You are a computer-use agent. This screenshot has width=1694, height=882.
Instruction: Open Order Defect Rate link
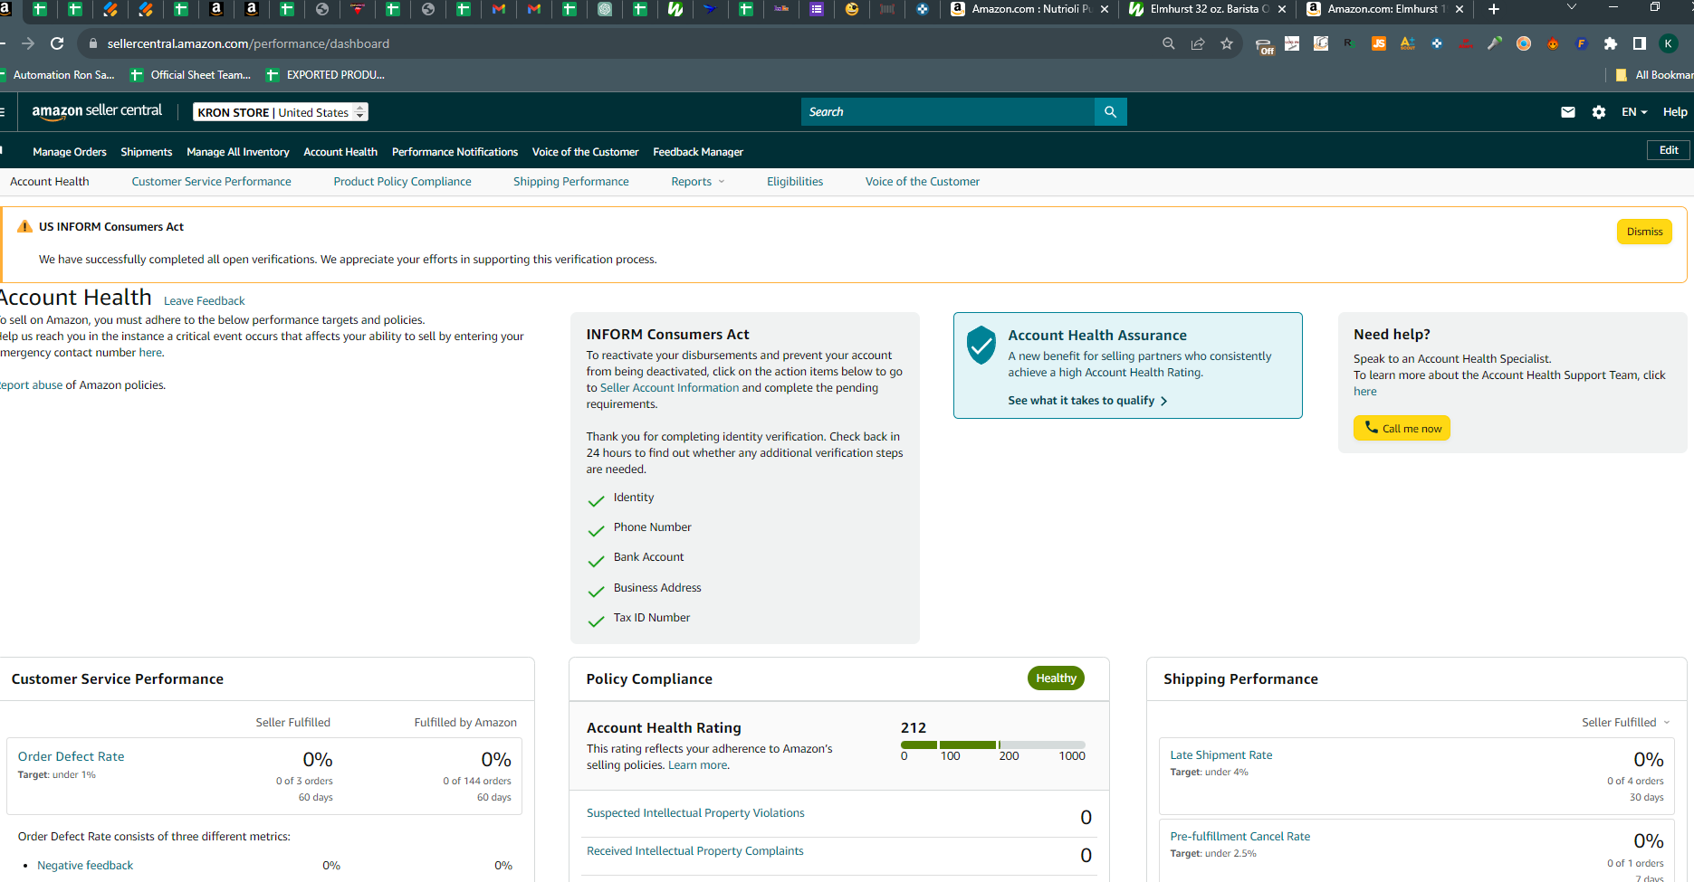[x=72, y=756]
